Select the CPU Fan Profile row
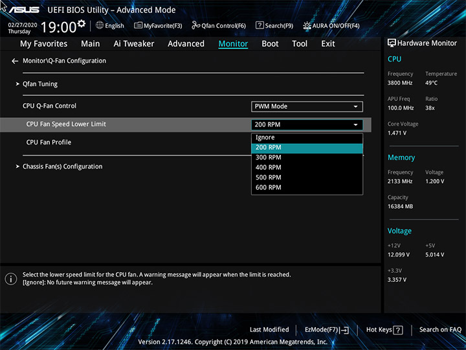 point(49,143)
